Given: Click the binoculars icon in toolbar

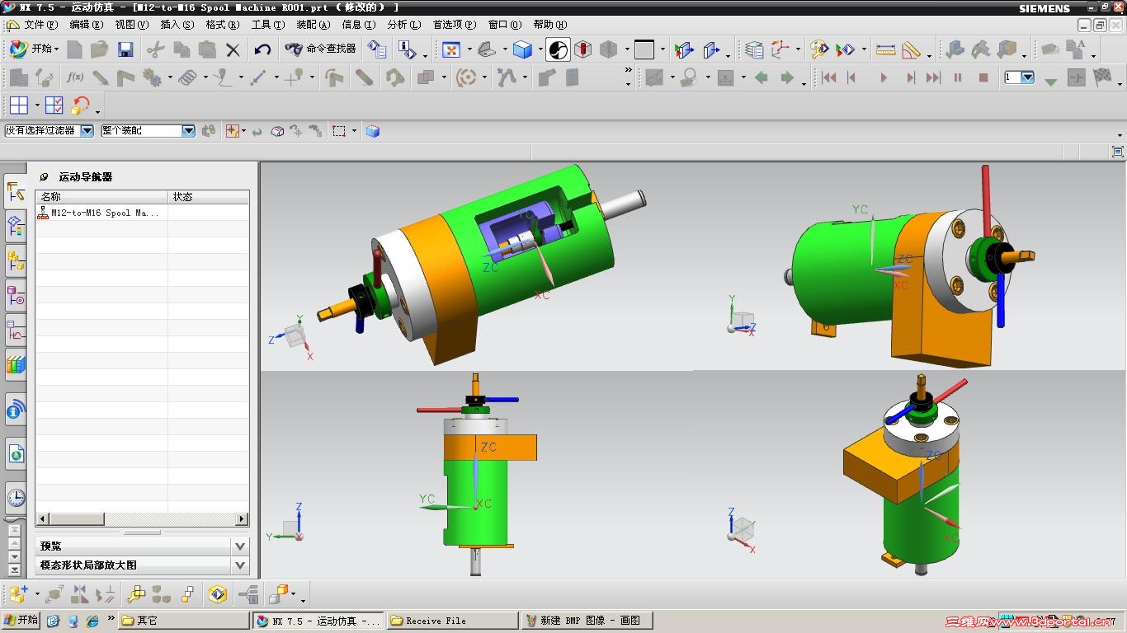Looking at the screenshot, I should coord(294,49).
